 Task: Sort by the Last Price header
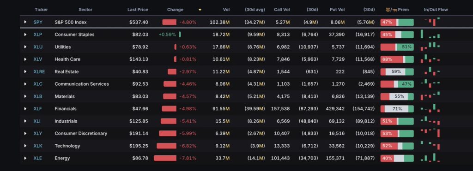click(x=138, y=10)
